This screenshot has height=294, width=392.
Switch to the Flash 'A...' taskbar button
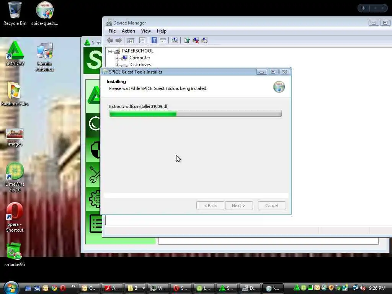pos(113,288)
